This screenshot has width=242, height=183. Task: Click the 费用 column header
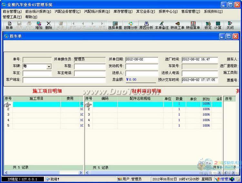(70, 99)
